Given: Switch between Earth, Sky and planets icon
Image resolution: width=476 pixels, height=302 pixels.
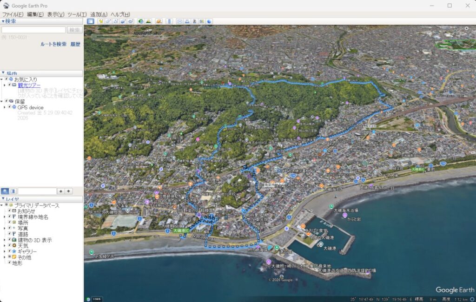Looking at the screenshot, I should pyautogui.click(x=159, y=21).
